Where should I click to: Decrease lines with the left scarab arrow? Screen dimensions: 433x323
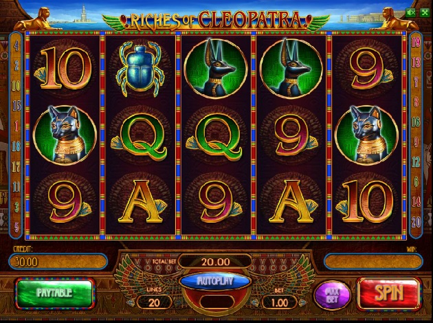[x=132, y=303]
